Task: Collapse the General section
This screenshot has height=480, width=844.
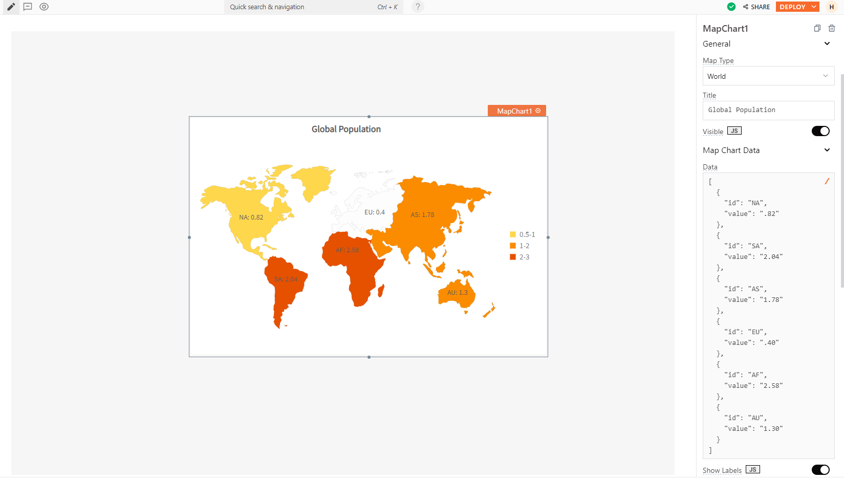Action: [827, 43]
